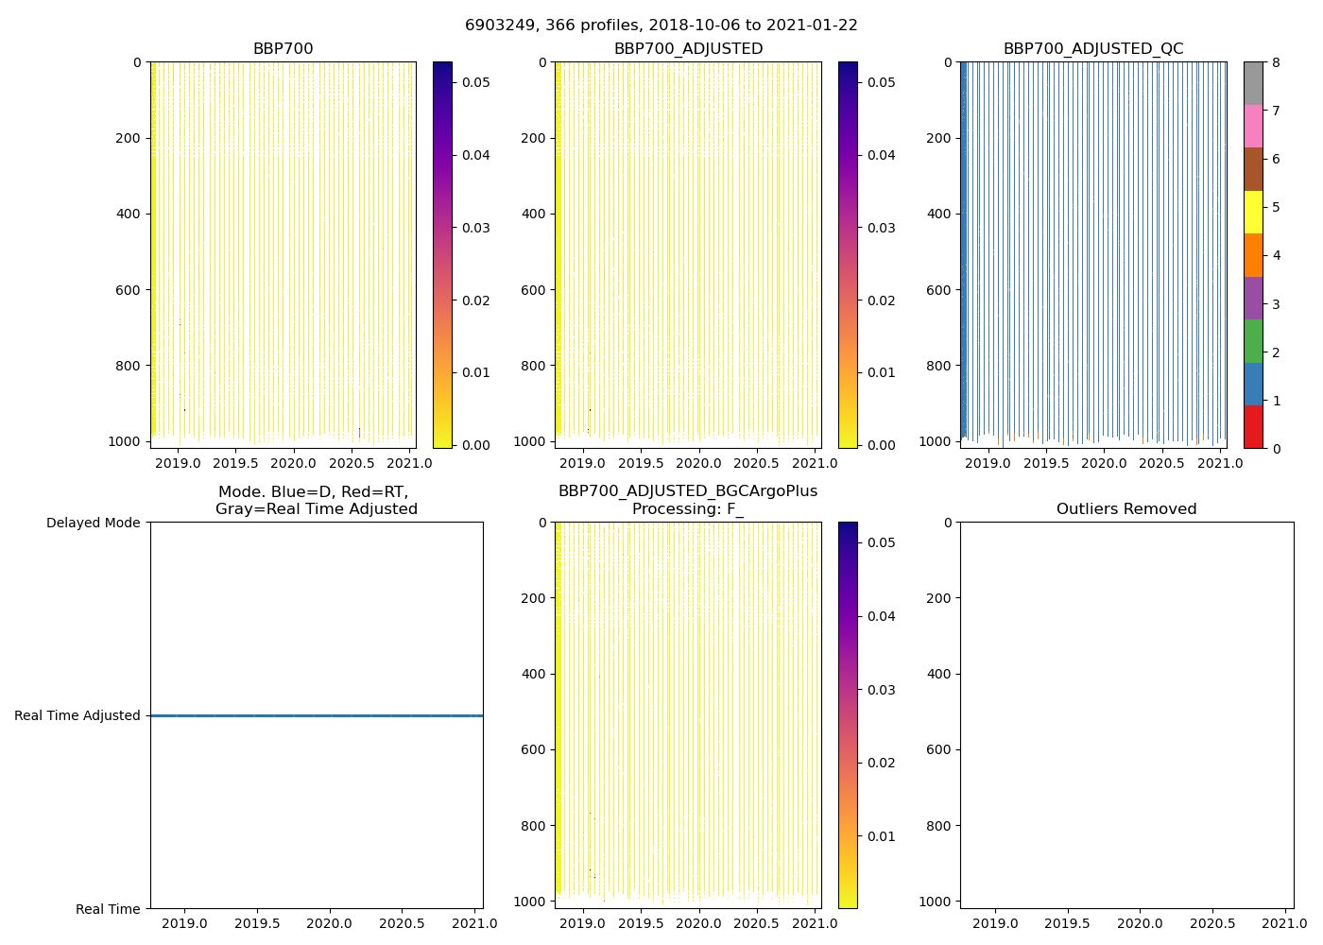The image size is (1323, 945).
Task: Click the orange segment of the QC colorbar
Action: click(x=1253, y=255)
